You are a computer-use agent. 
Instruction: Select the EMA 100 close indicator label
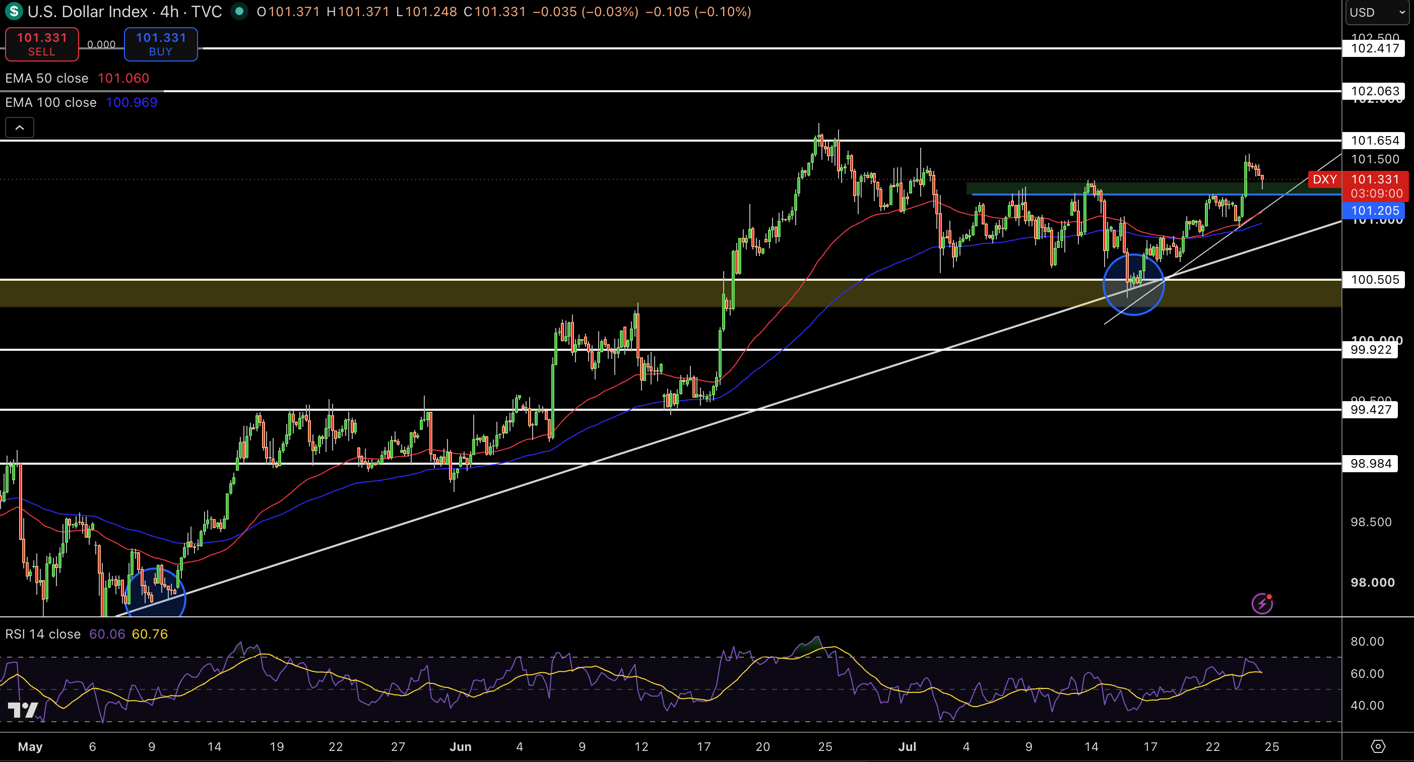pyautogui.click(x=50, y=103)
